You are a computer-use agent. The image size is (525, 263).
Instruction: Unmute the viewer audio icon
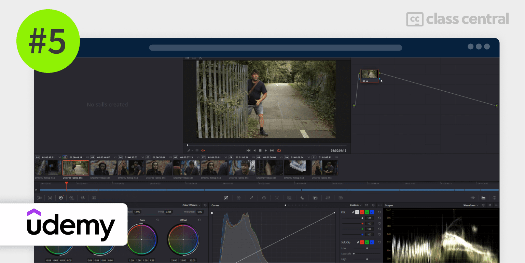click(203, 150)
